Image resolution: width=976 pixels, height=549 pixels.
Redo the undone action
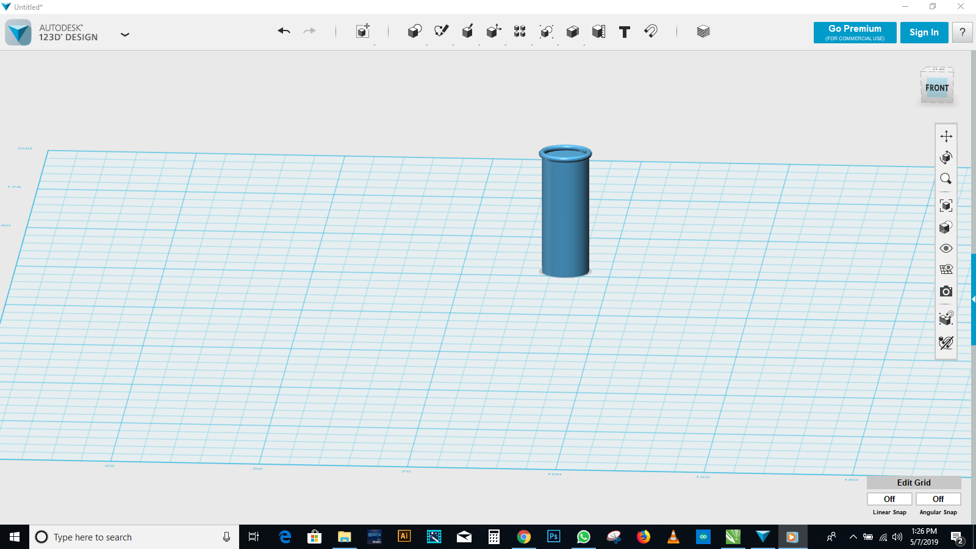point(310,31)
